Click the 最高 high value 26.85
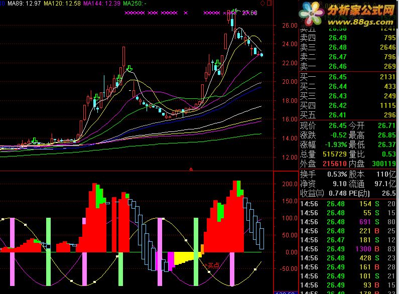 [387, 135]
